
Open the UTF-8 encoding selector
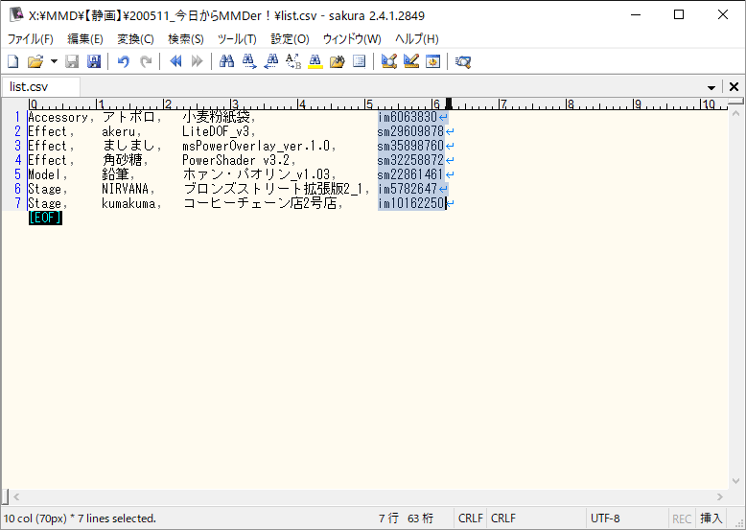605,518
